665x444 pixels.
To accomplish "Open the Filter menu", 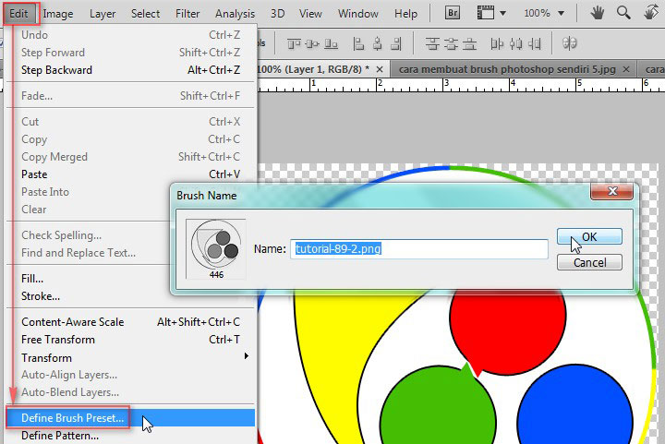I will coord(187,14).
